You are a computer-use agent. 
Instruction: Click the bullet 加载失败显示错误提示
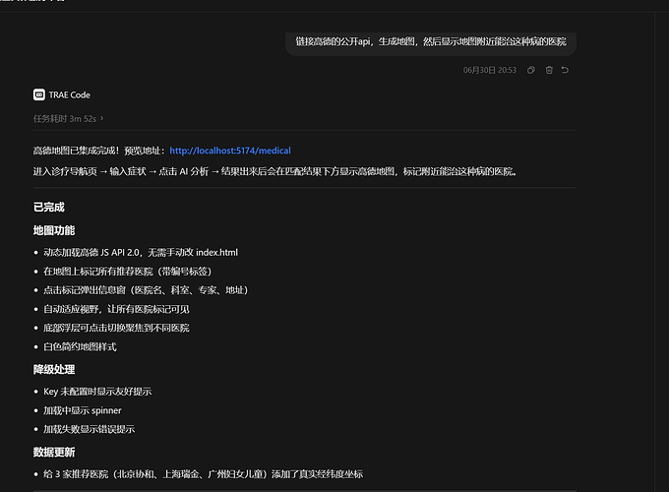tap(90, 429)
